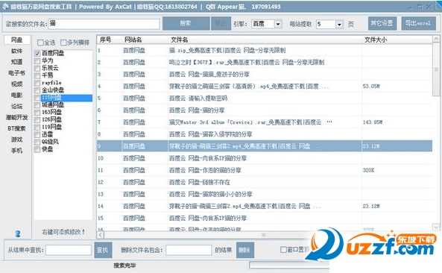Select the 视频 category tab
Viewport: 442px width, 273px height.
coord(17,84)
